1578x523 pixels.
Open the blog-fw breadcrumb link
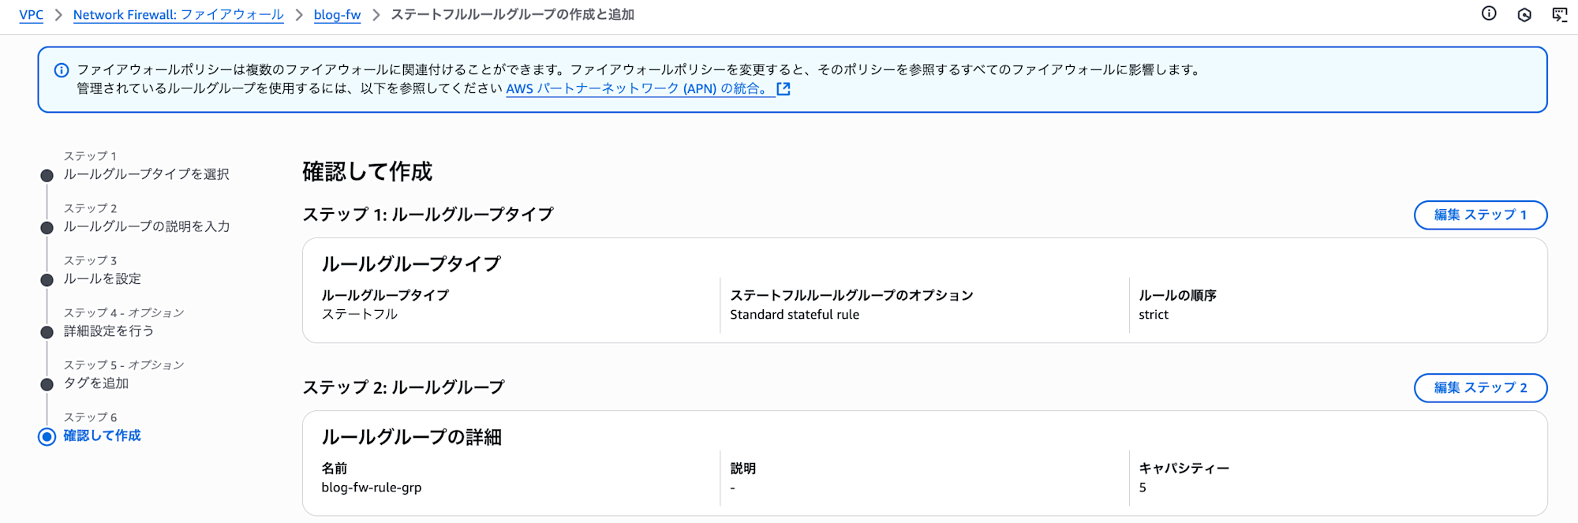(337, 15)
